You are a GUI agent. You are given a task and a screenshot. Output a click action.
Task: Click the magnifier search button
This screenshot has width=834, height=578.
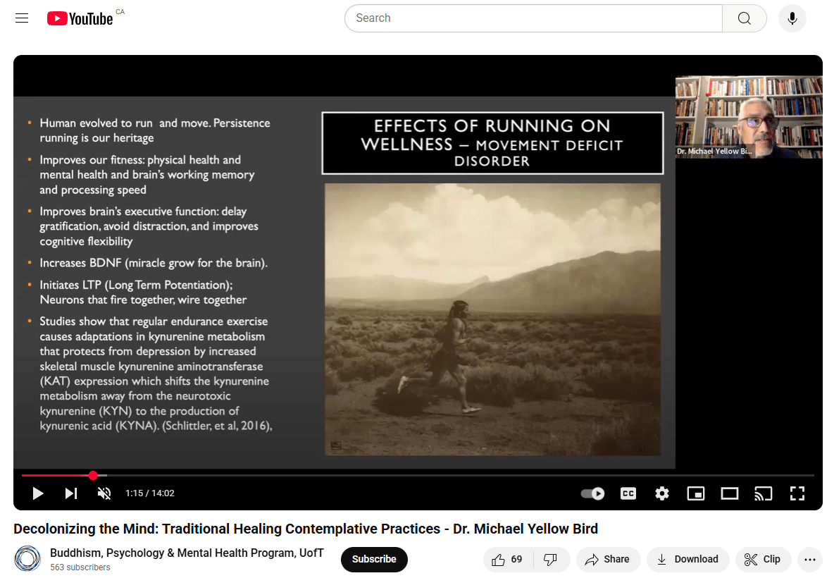tap(744, 18)
